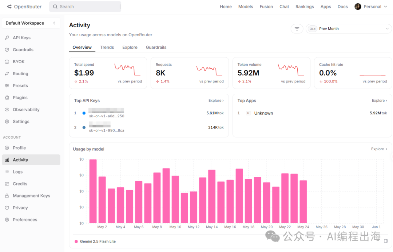
Task: Switch to the Explore tab
Action: click(130, 47)
